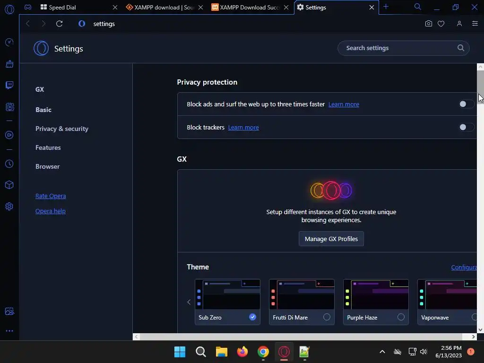
Task: Switch to XAMPP Download Success tab
Action: point(250,8)
